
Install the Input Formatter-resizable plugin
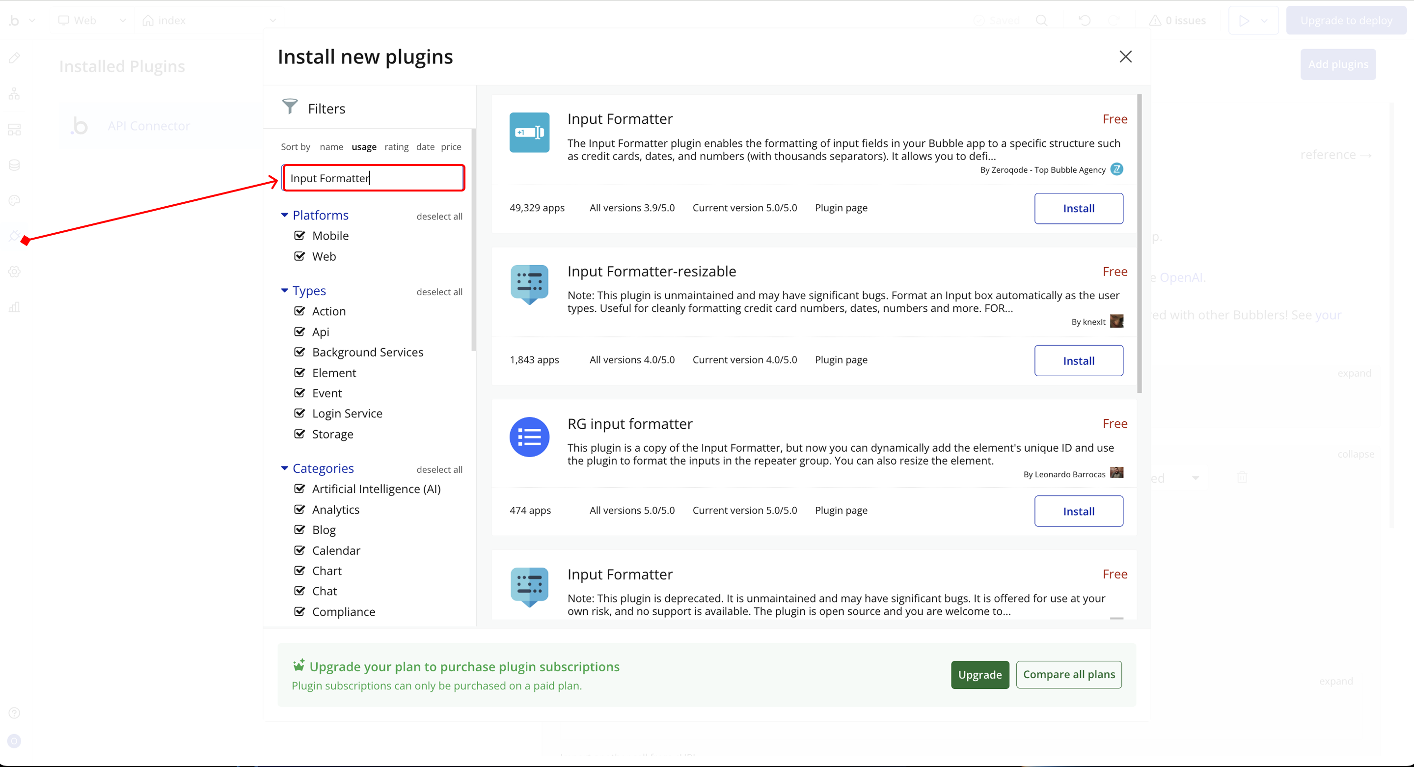click(1078, 361)
